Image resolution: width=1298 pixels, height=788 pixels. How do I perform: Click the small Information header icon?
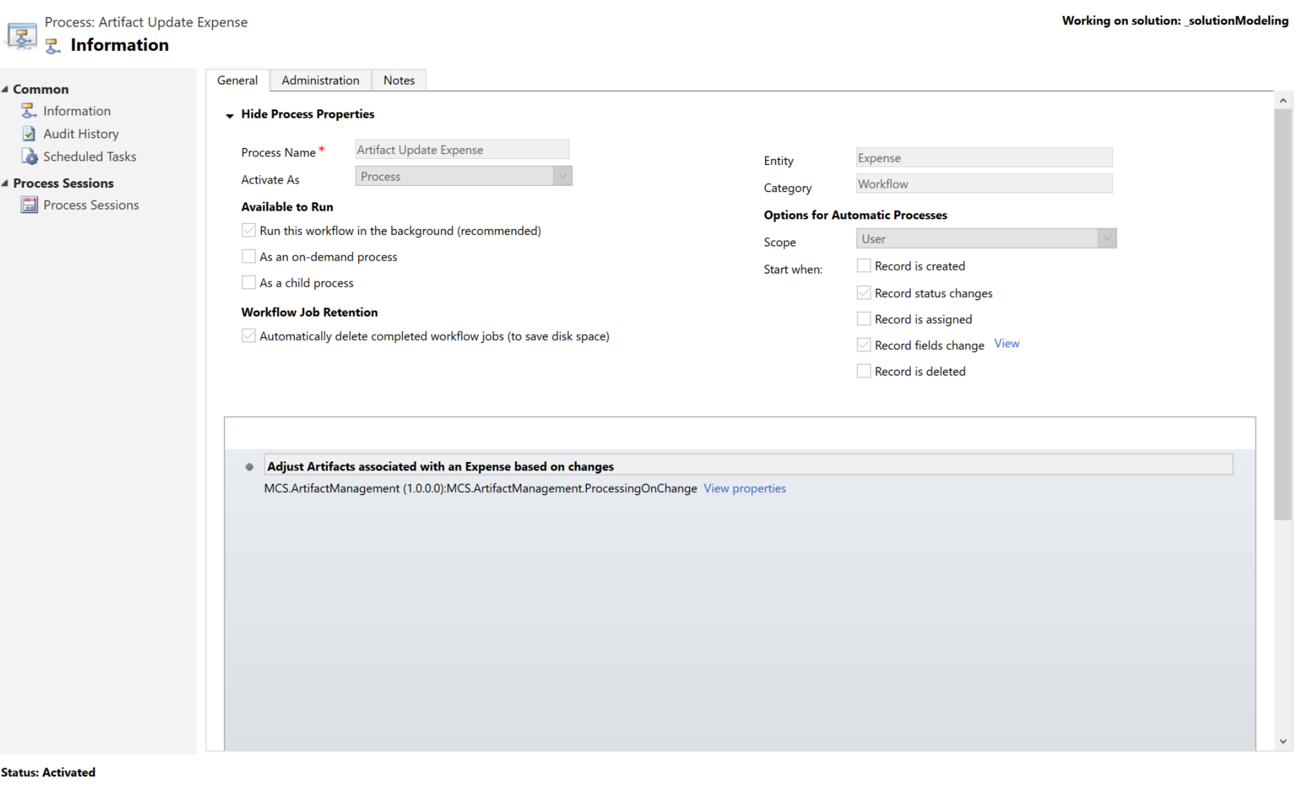pyautogui.click(x=53, y=46)
